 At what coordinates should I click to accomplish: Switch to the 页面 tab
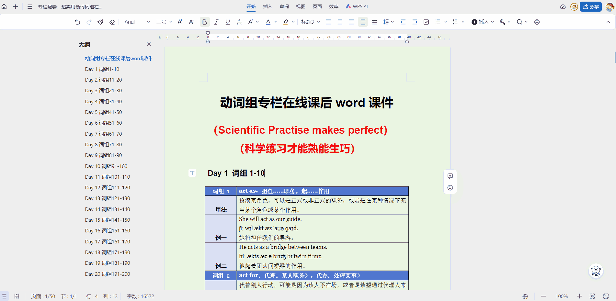317,6
